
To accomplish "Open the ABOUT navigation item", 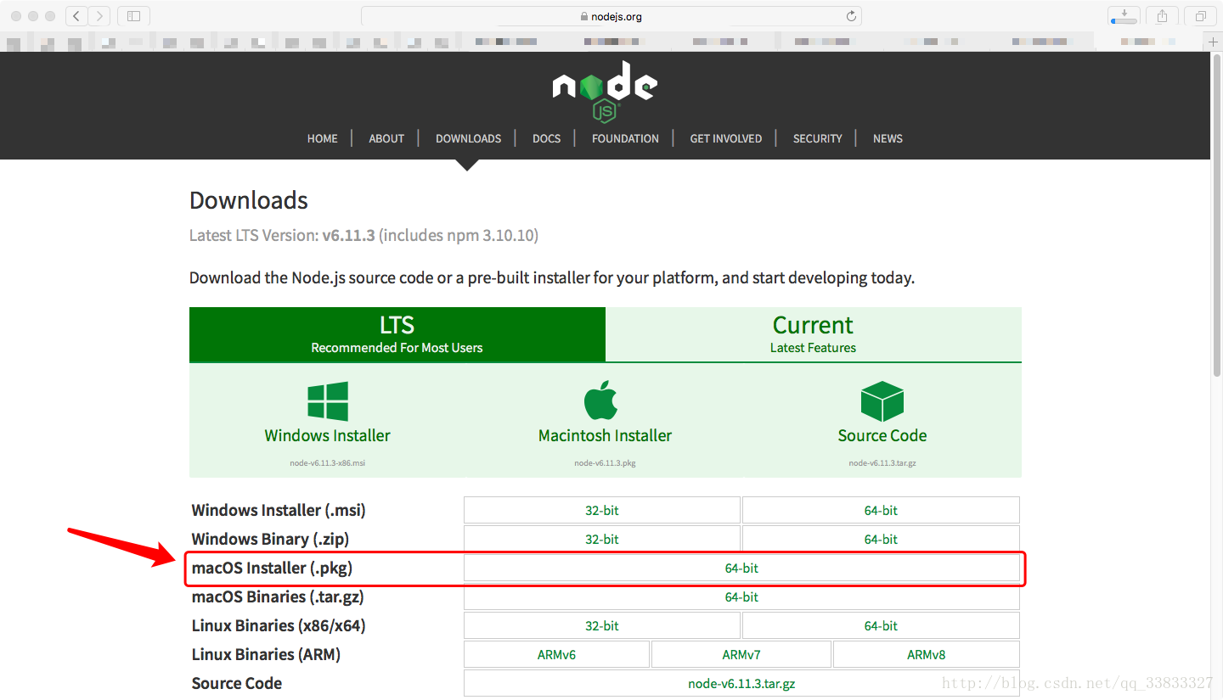I will pos(386,138).
